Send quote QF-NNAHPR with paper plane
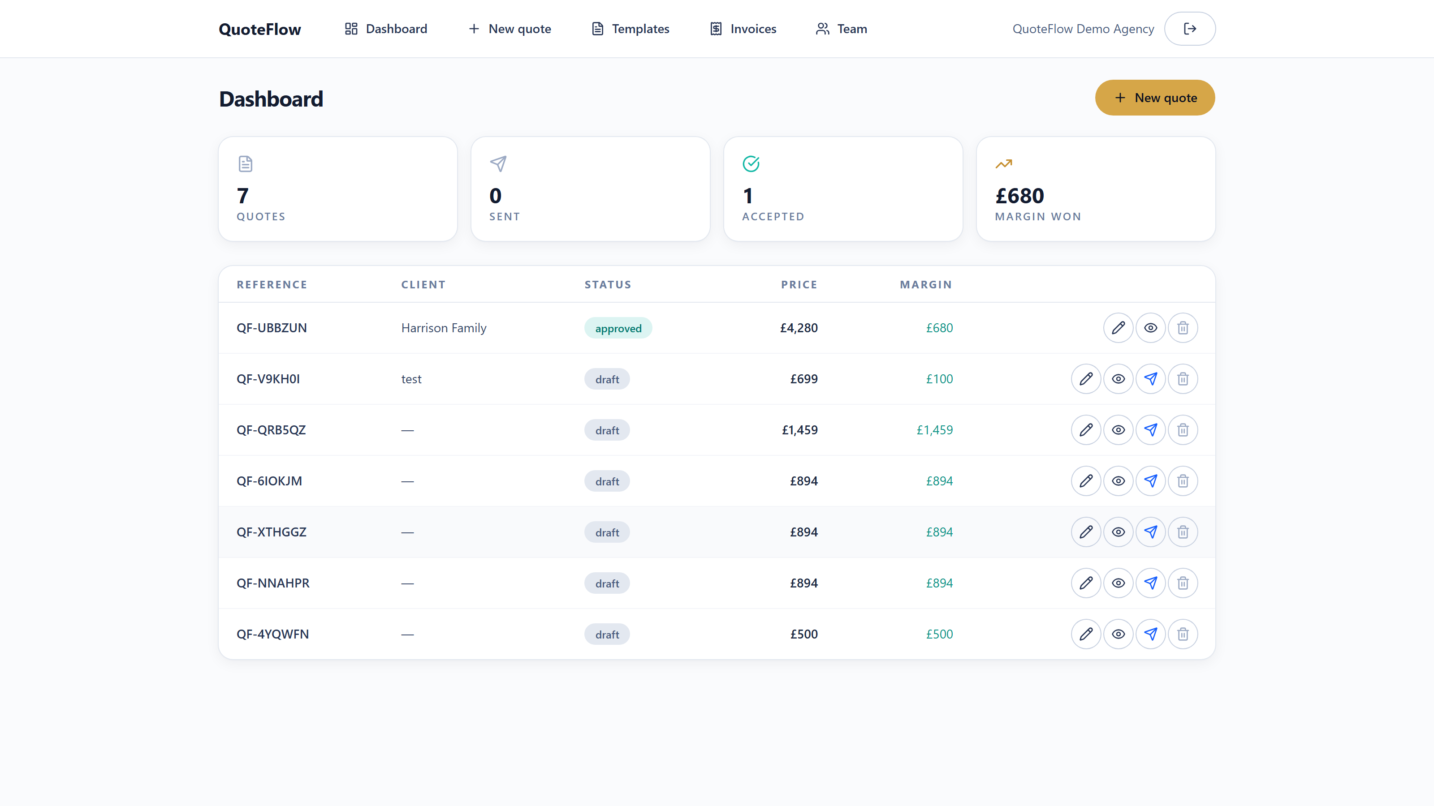Viewport: 1434px width, 806px height. point(1150,583)
